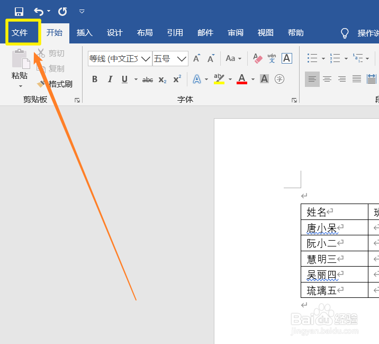Switch to the 插入 tab
Screen dimensions: 379x344
pos(85,32)
